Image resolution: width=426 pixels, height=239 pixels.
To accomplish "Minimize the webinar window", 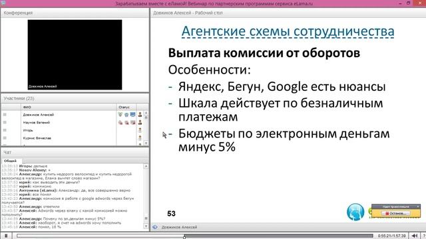I will tap(400, 3).
